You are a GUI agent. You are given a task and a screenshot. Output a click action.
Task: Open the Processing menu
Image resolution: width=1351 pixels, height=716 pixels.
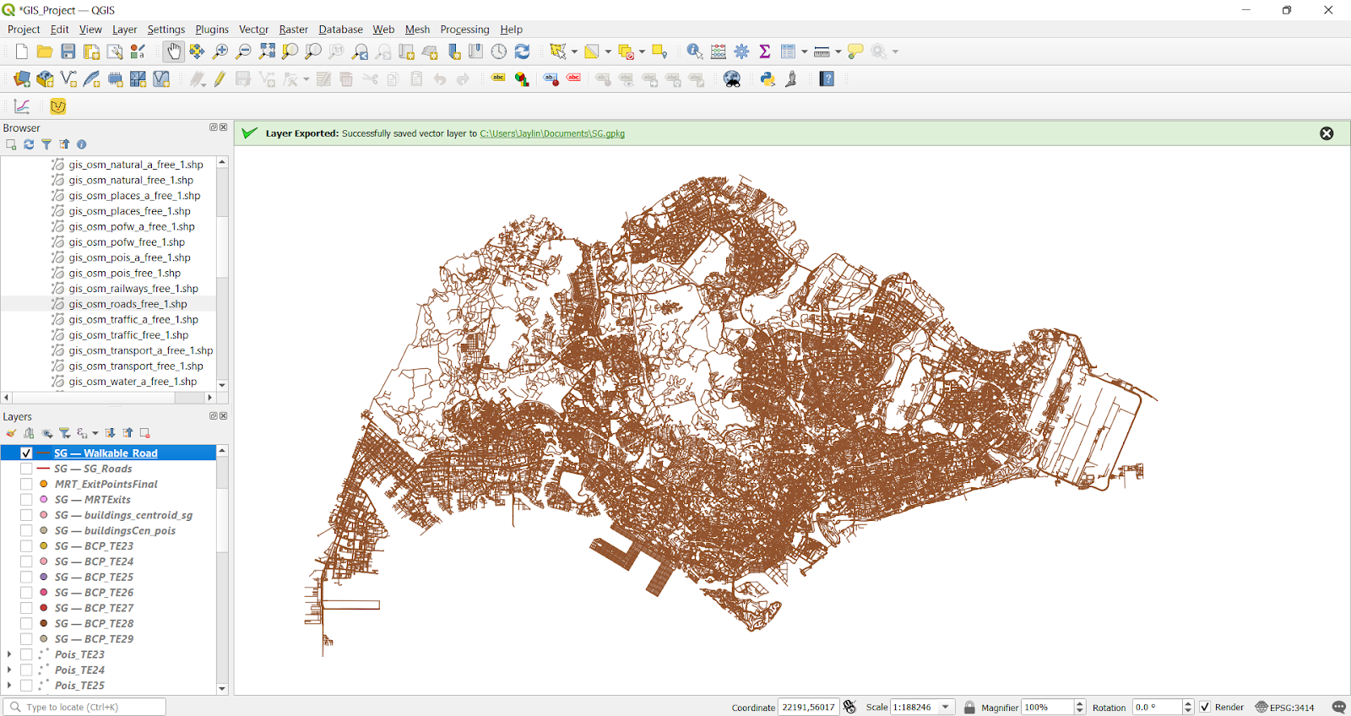click(x=464, y=30)
